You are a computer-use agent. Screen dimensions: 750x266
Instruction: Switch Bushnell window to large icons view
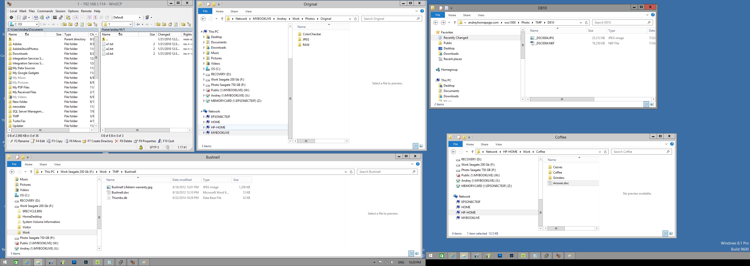pos(417,254)
